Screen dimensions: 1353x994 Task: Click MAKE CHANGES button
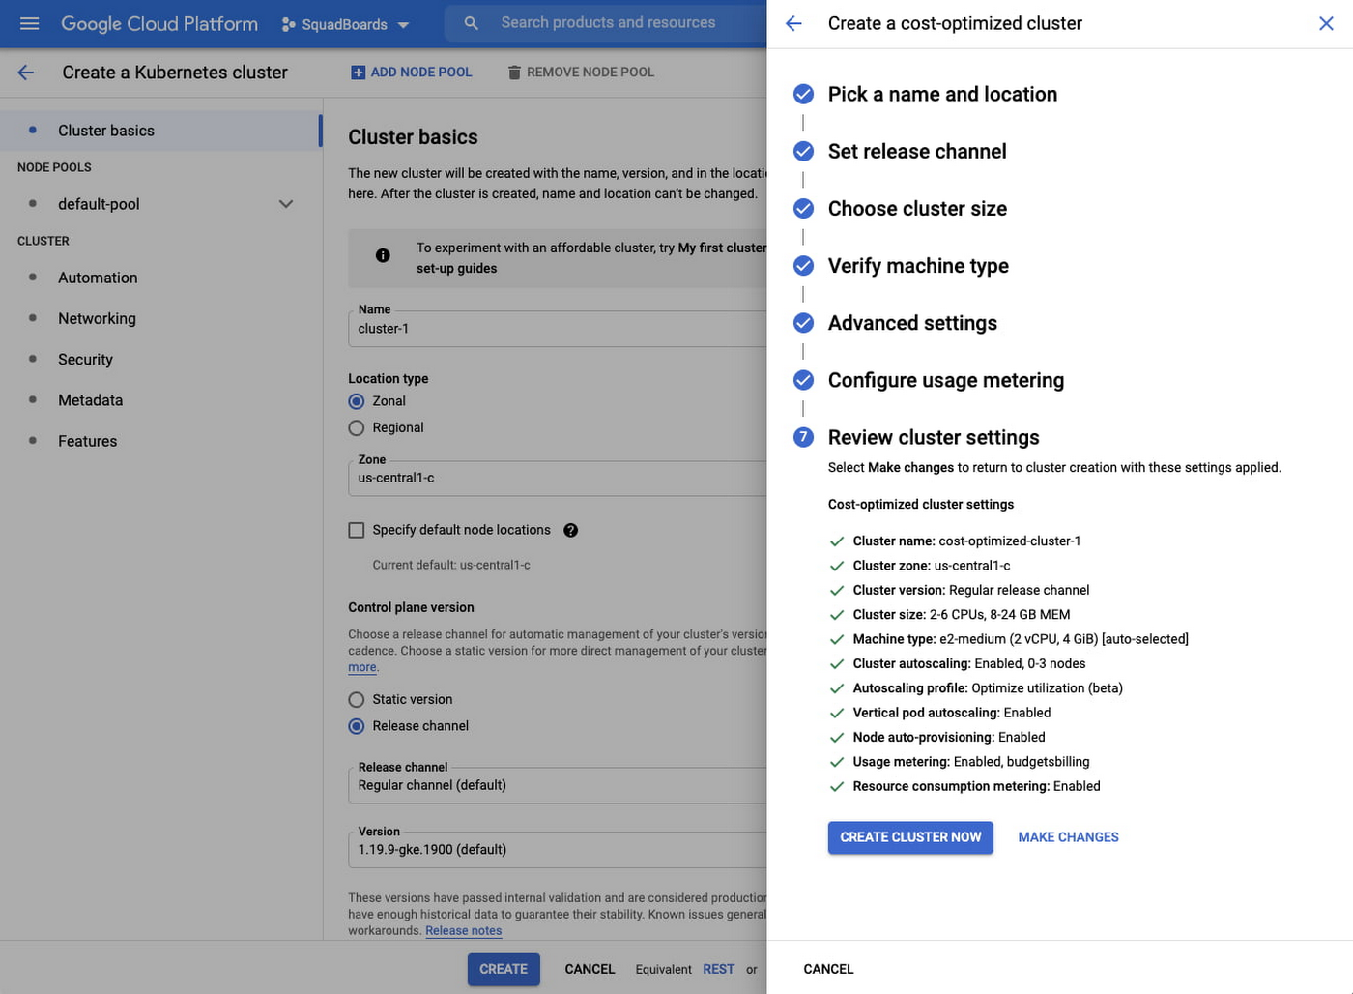click(1068, 837)
